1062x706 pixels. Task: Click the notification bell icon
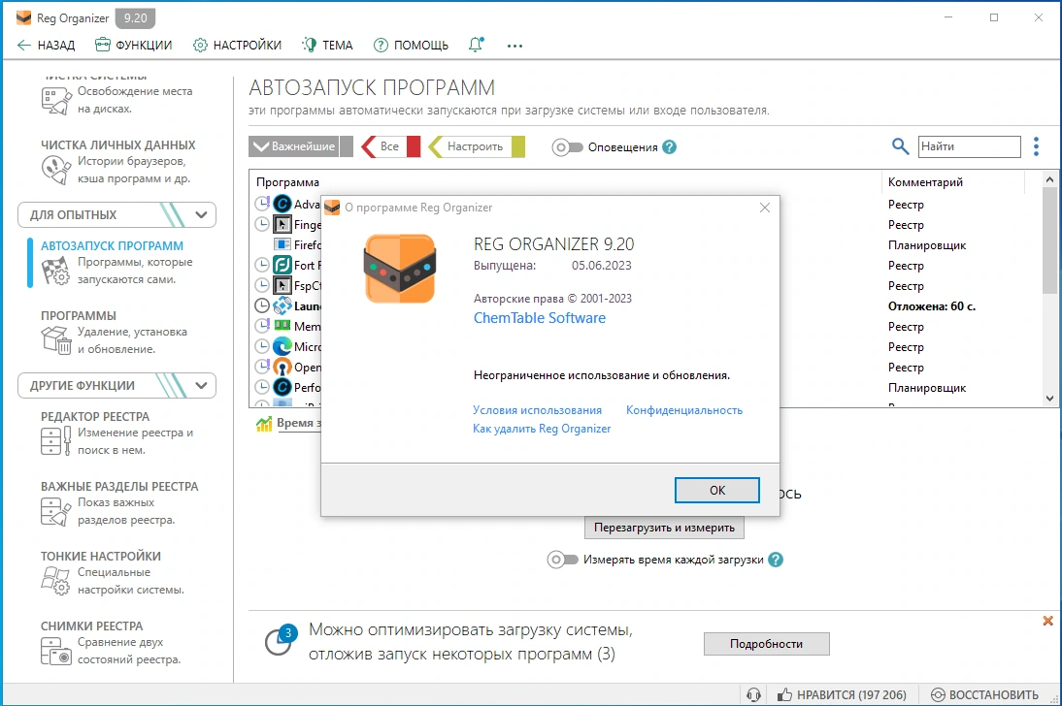coord(476,45)
